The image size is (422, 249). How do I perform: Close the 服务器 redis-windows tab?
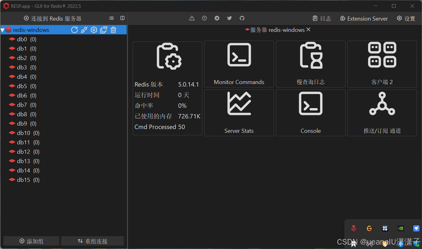pos(309,29)
